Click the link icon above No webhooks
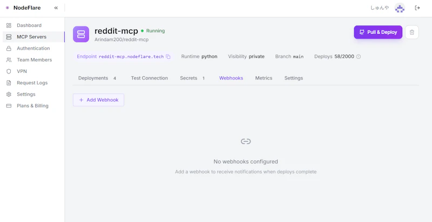The height and width of the screenshot is (222, 432). (246, 142)
